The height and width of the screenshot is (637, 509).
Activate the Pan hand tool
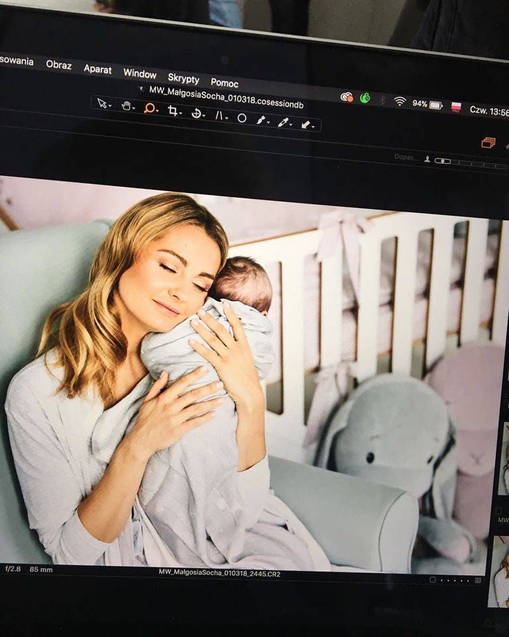[x=126, y=106]
